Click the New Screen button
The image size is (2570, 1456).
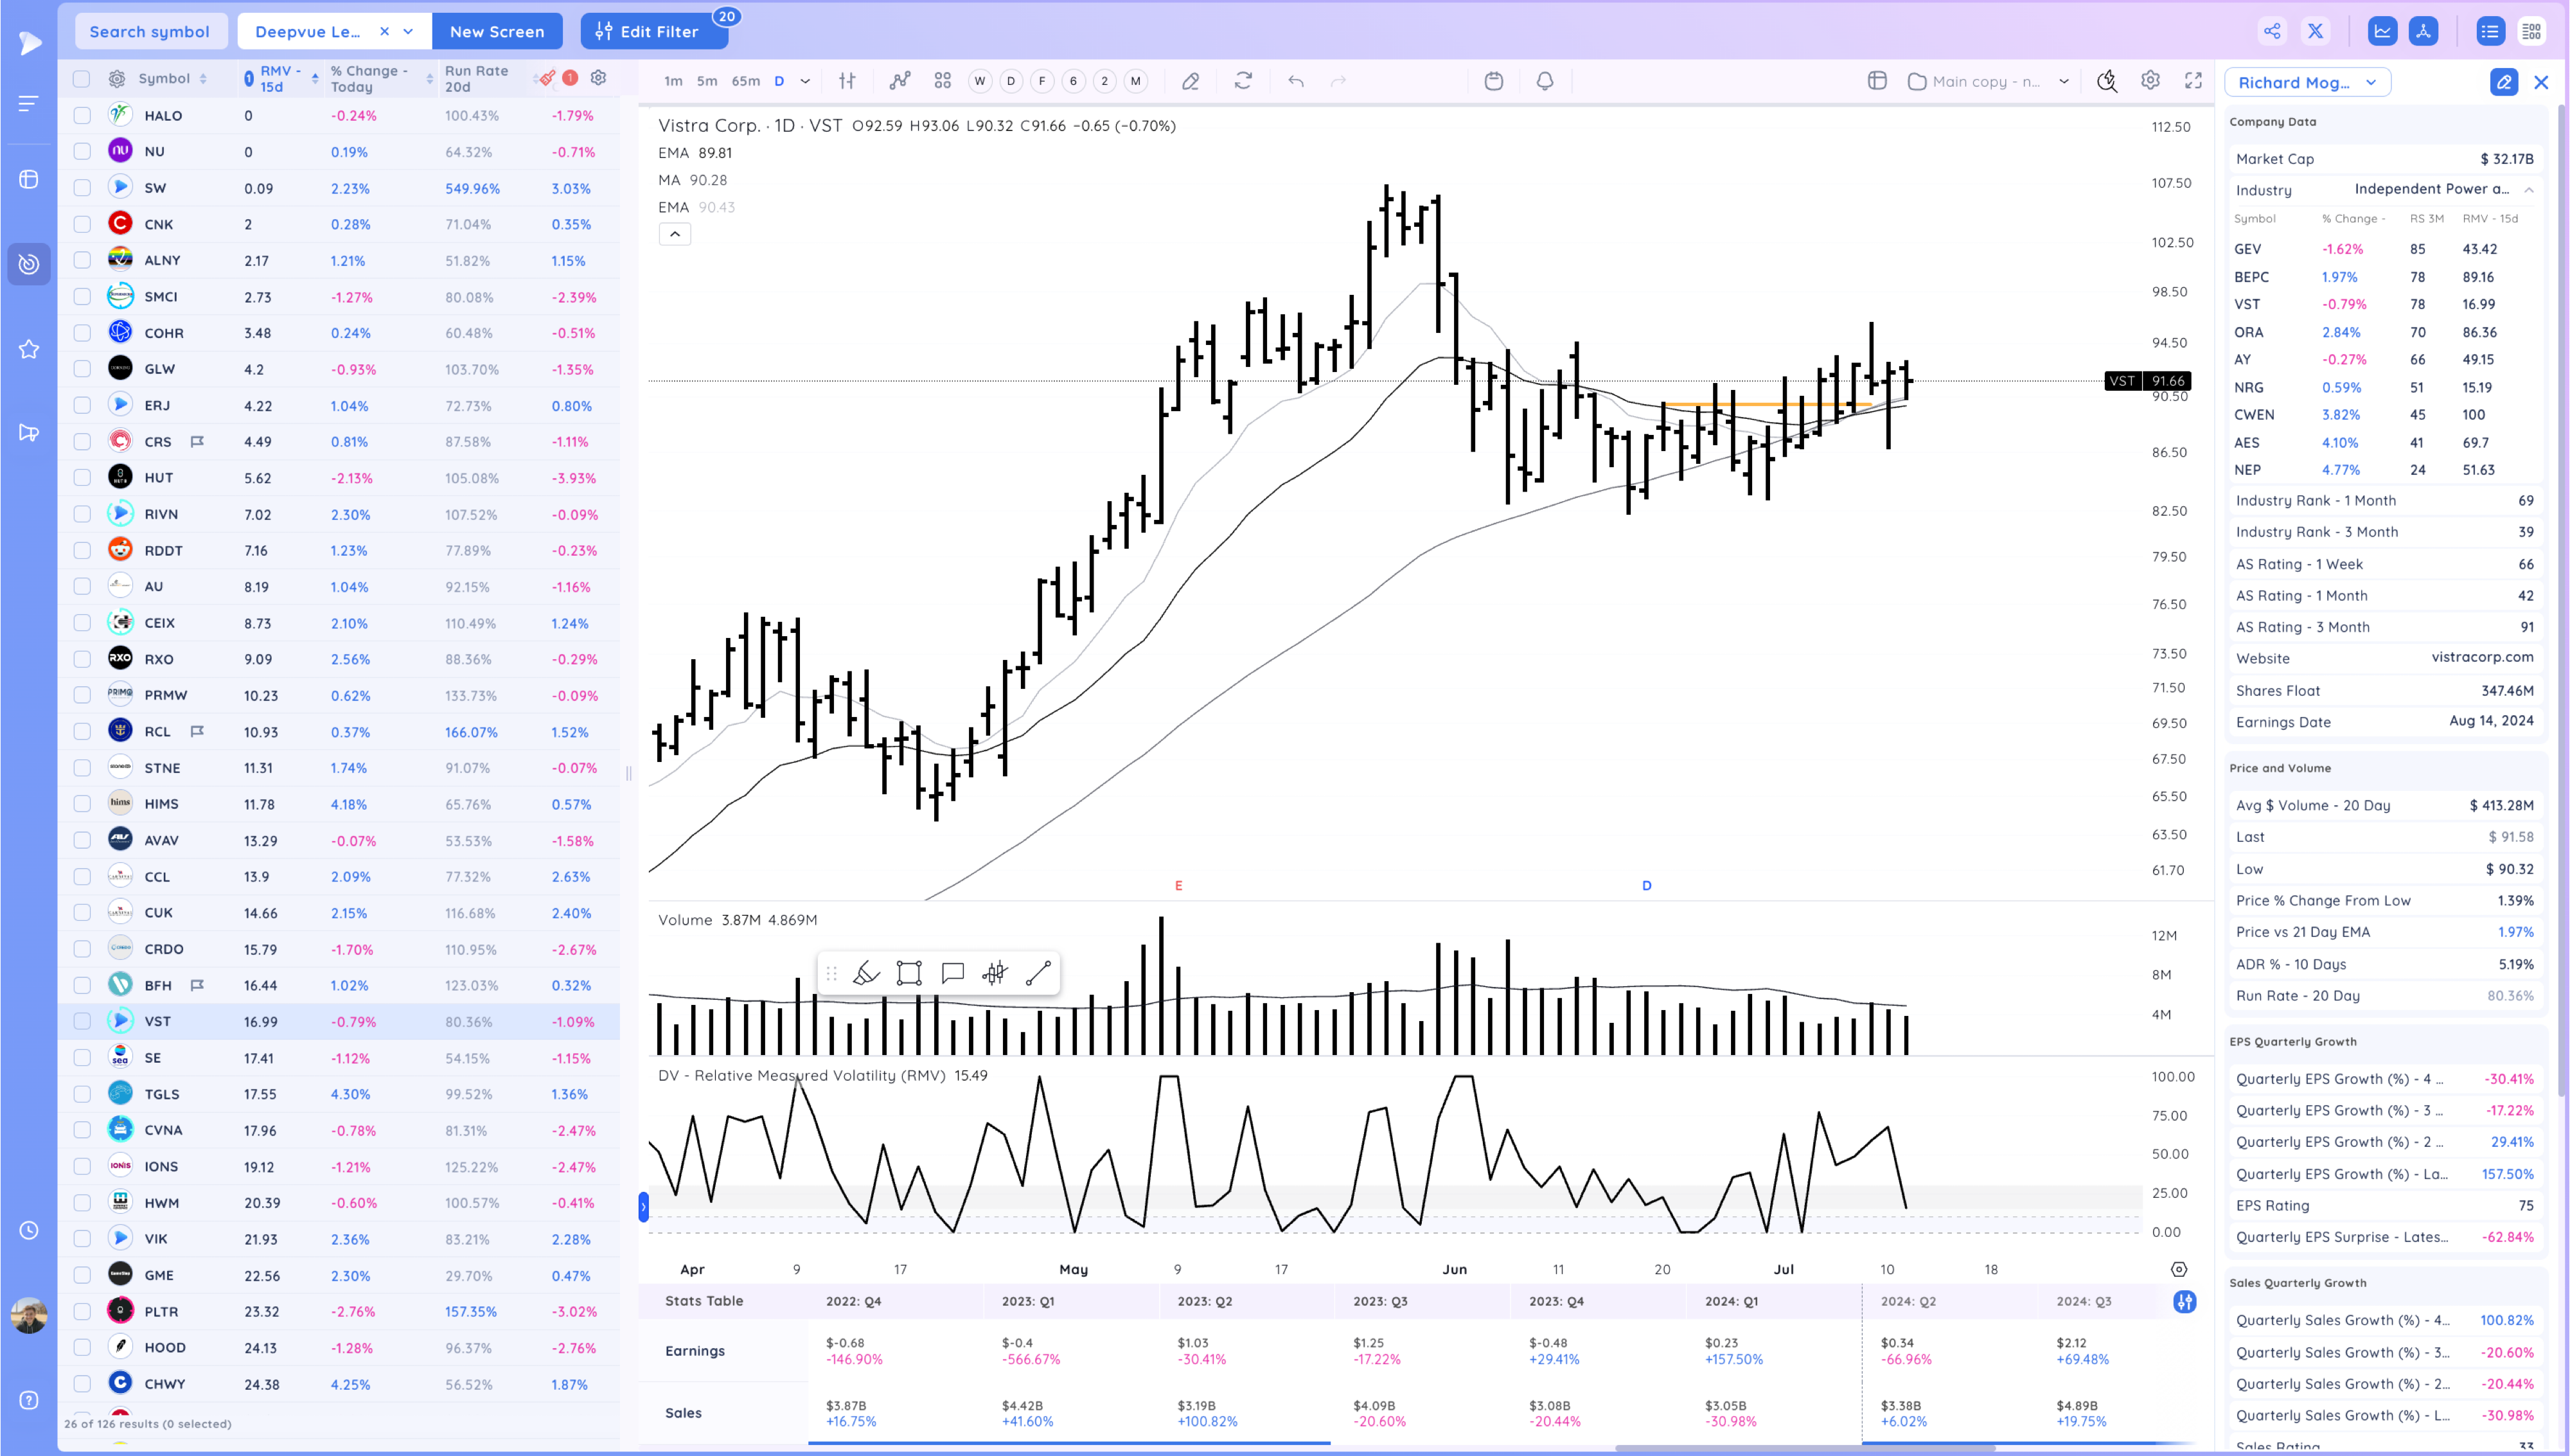point(497,32)
